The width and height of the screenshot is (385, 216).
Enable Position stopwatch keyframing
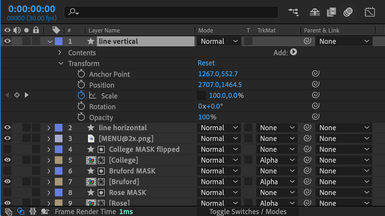(x=81, y=85)
